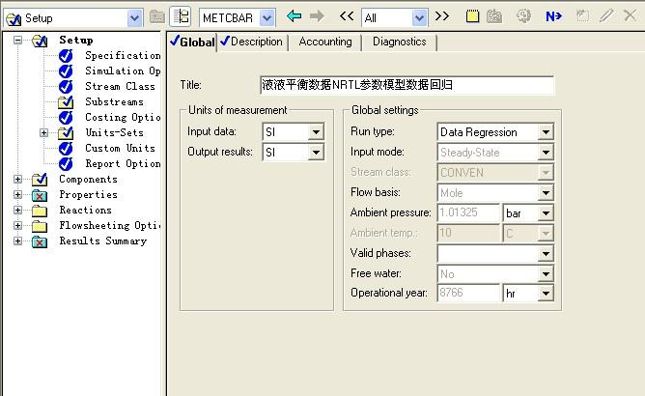Toggle the data browser tree view icon
The height and width of the screenshot is (396, 645).
click(x=181, y=16)
